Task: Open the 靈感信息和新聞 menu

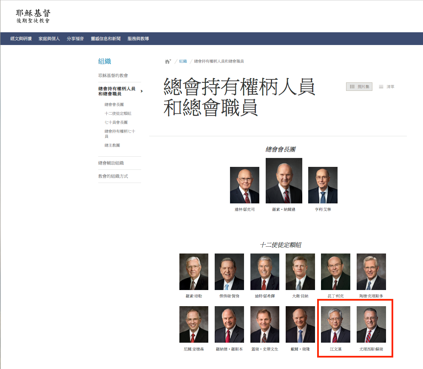Action: coord(105,39)
